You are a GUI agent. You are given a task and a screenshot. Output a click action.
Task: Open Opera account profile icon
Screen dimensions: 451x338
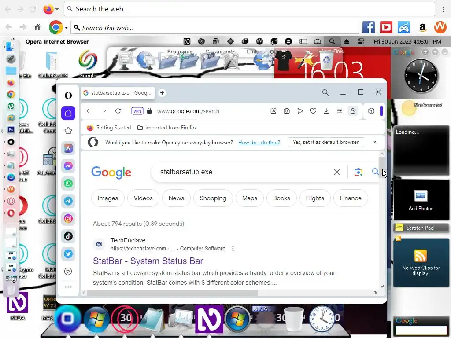pyautogui.click(x=353, y=111)
